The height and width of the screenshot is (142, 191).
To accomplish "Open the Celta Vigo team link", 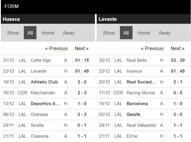I will click(x=41, y=60).
